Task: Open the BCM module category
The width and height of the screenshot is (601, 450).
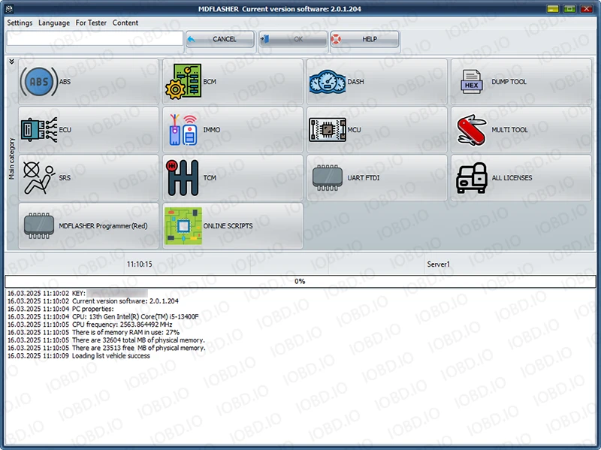Action: [233, 82]
